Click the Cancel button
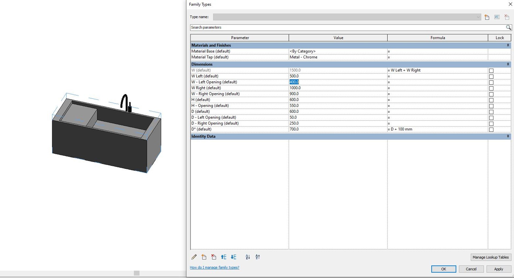514x278 pixels. pos(471,269)
